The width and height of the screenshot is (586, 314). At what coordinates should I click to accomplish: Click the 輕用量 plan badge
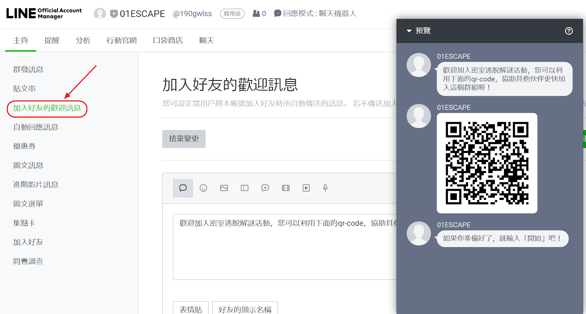(x=232, y=14)
